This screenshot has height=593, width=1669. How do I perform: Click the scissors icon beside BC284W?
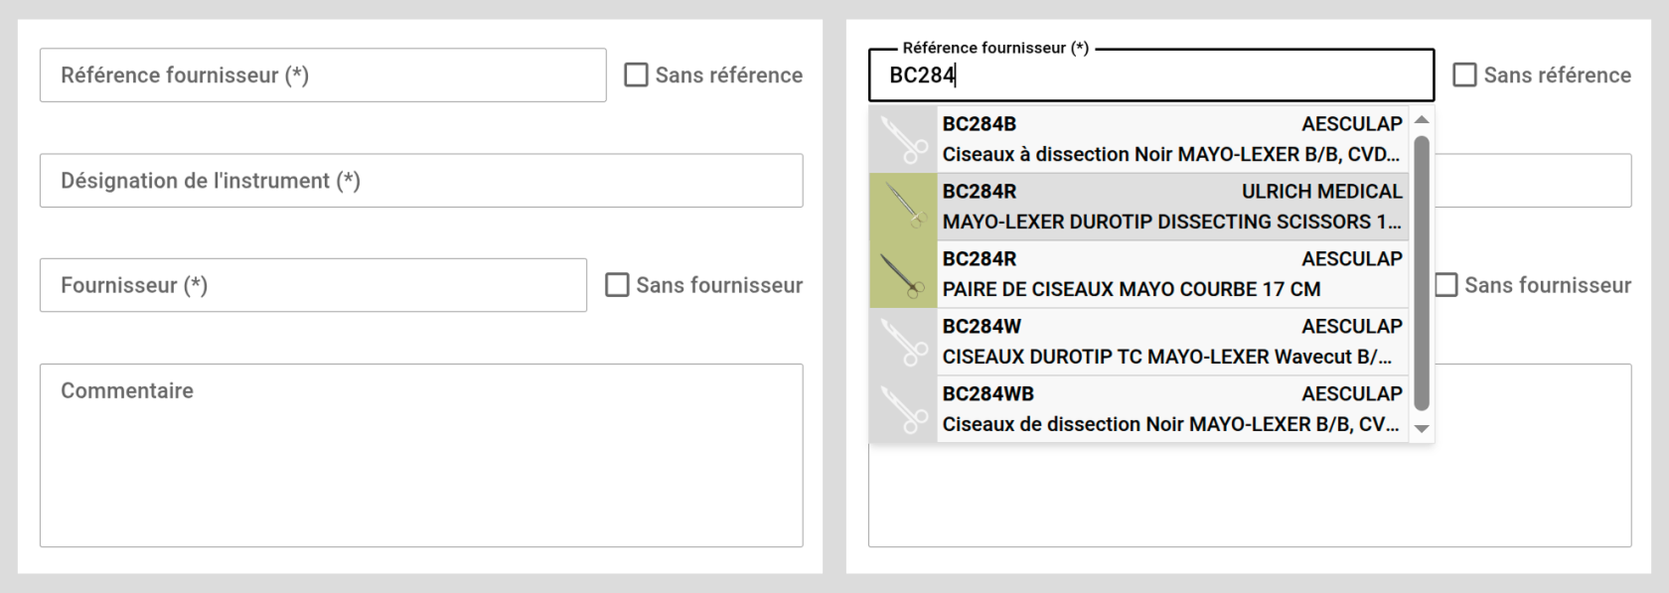tap(903, 342)
